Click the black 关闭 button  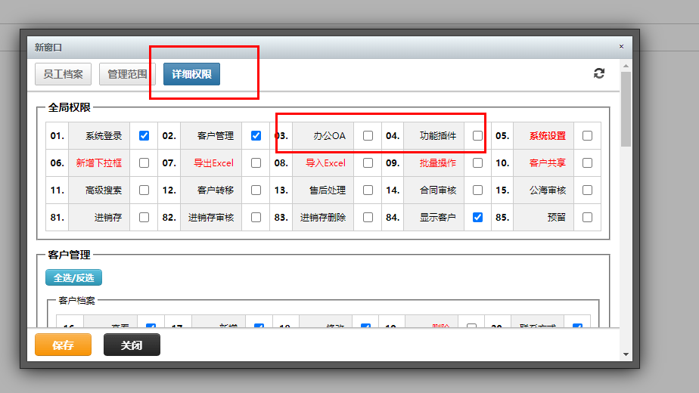tap(132, 345)
